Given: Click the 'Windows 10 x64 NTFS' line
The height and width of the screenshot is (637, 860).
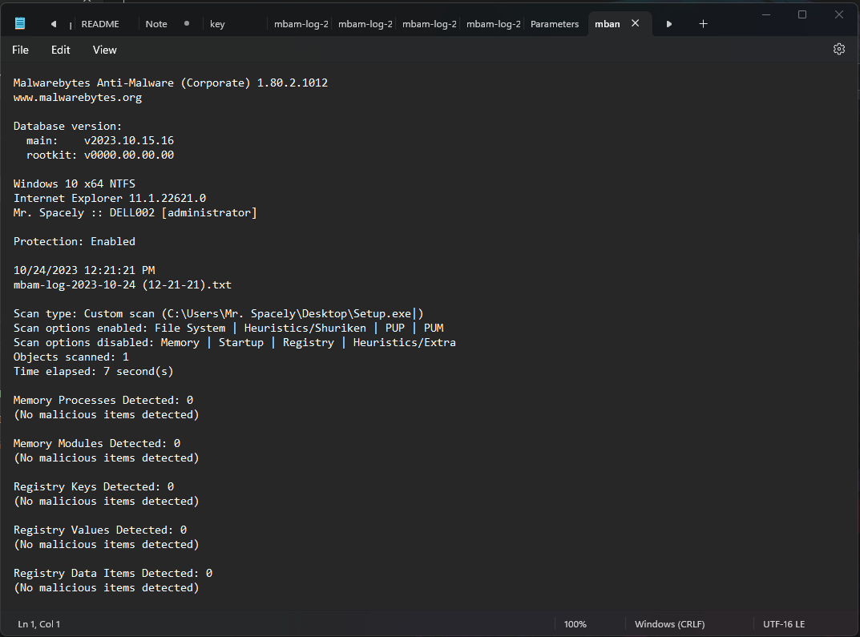Looking at the screenshot, I should [x=74, y=183].
